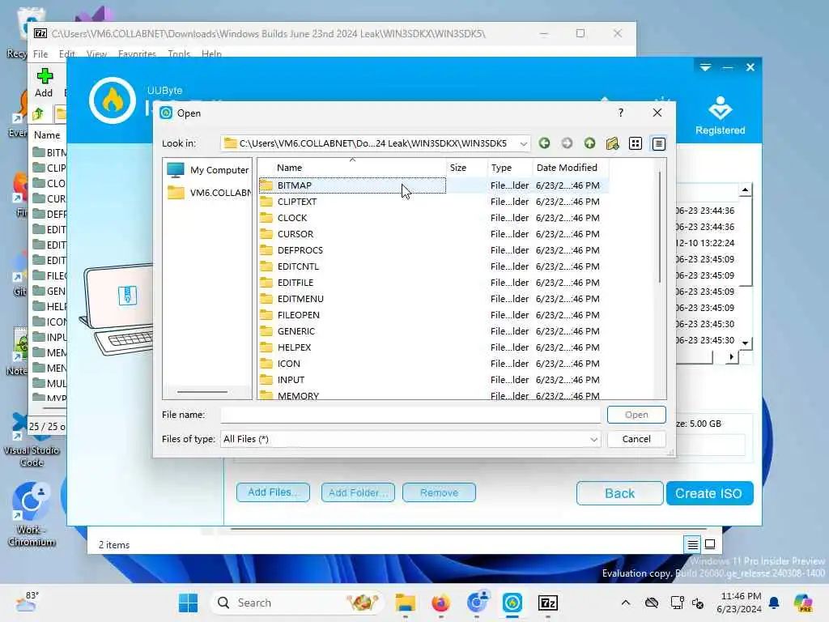829x622 pixels.
Task: Click the taskbar Search box
Action: (298, 603)
